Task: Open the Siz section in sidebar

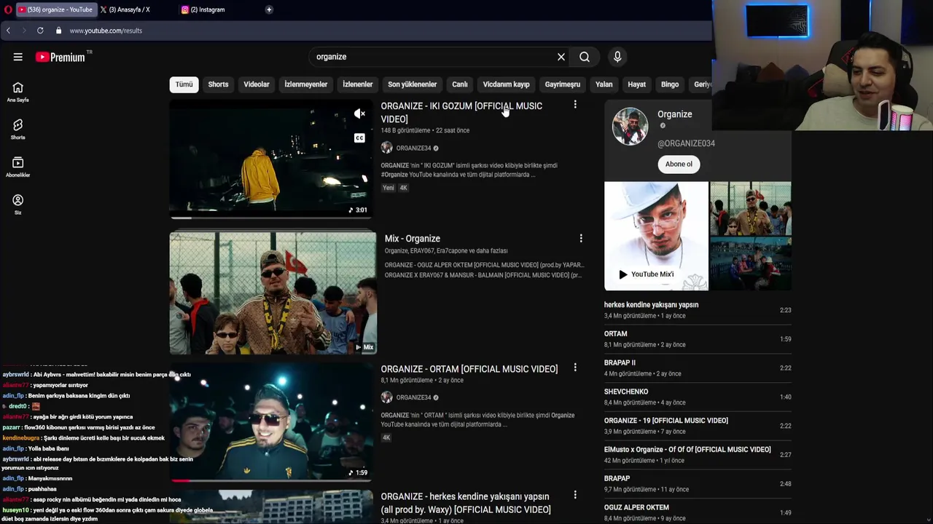Action: pyautogui.click(x=18, y=205)
